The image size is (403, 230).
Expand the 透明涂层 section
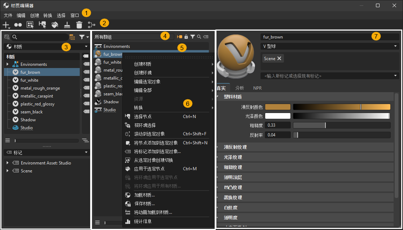[x=305, y=177]
